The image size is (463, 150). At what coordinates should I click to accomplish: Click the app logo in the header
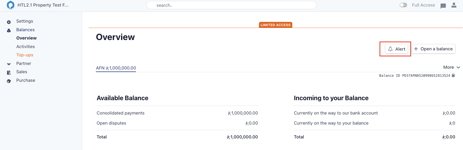[x=11, y=5]
